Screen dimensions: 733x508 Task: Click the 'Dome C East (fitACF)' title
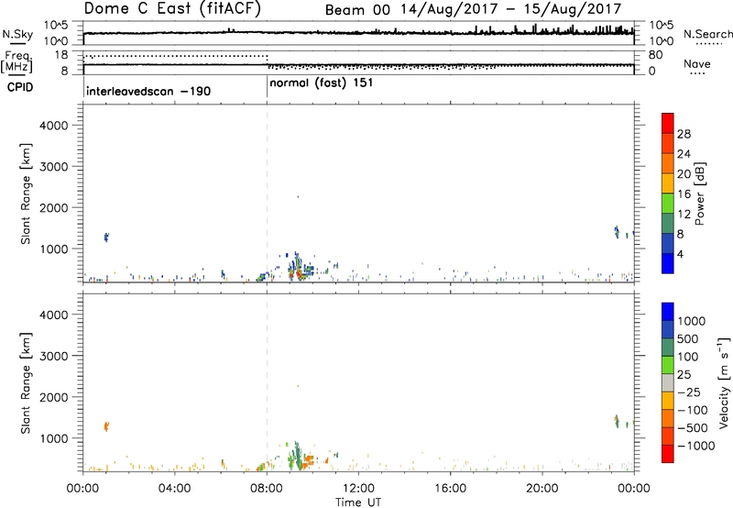(x=172, y=8)
